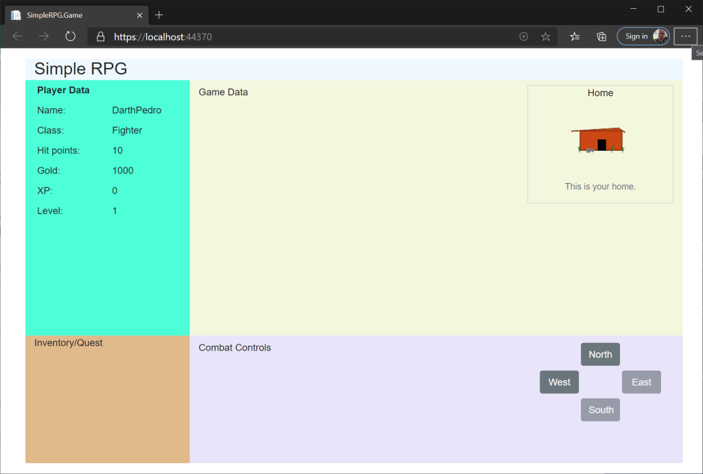This screenshot has width=703, height=474.
Task: Add this page to favorites with the star icon
Action: pos(546,36)
